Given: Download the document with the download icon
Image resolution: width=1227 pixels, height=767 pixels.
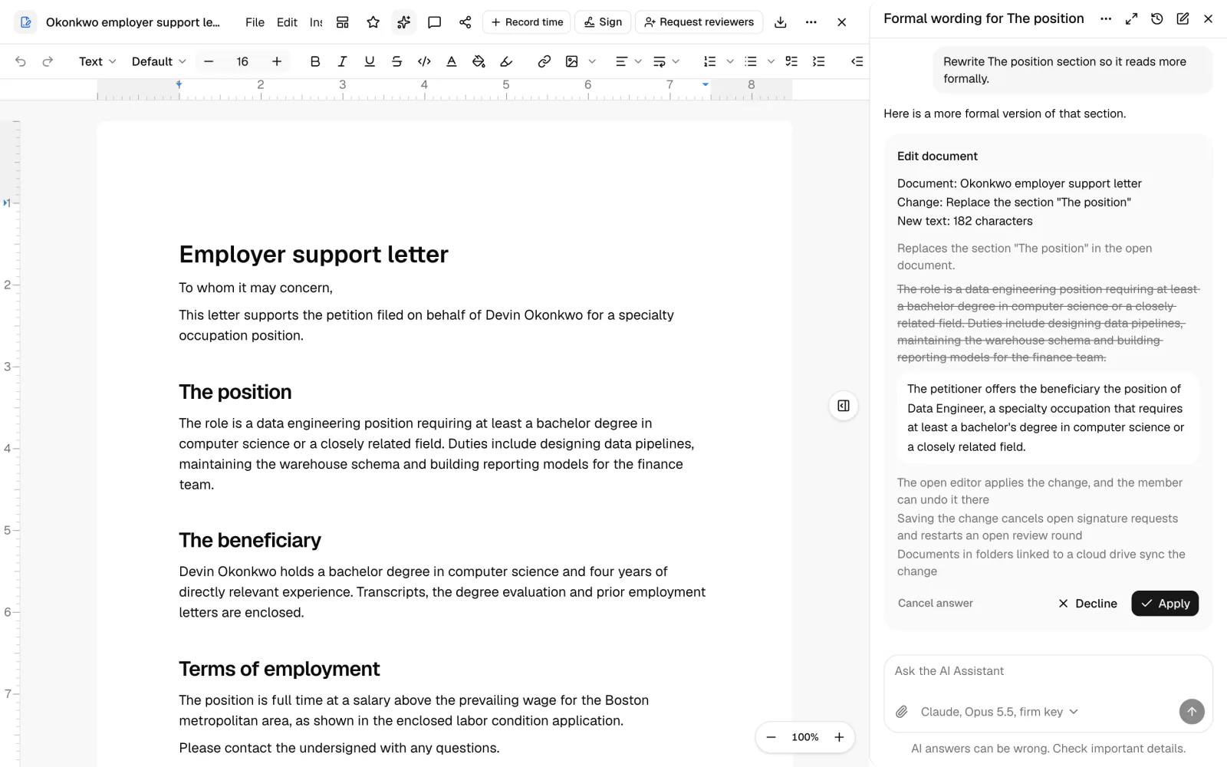Looking at the screenshot, I should (x=781, y=22).
